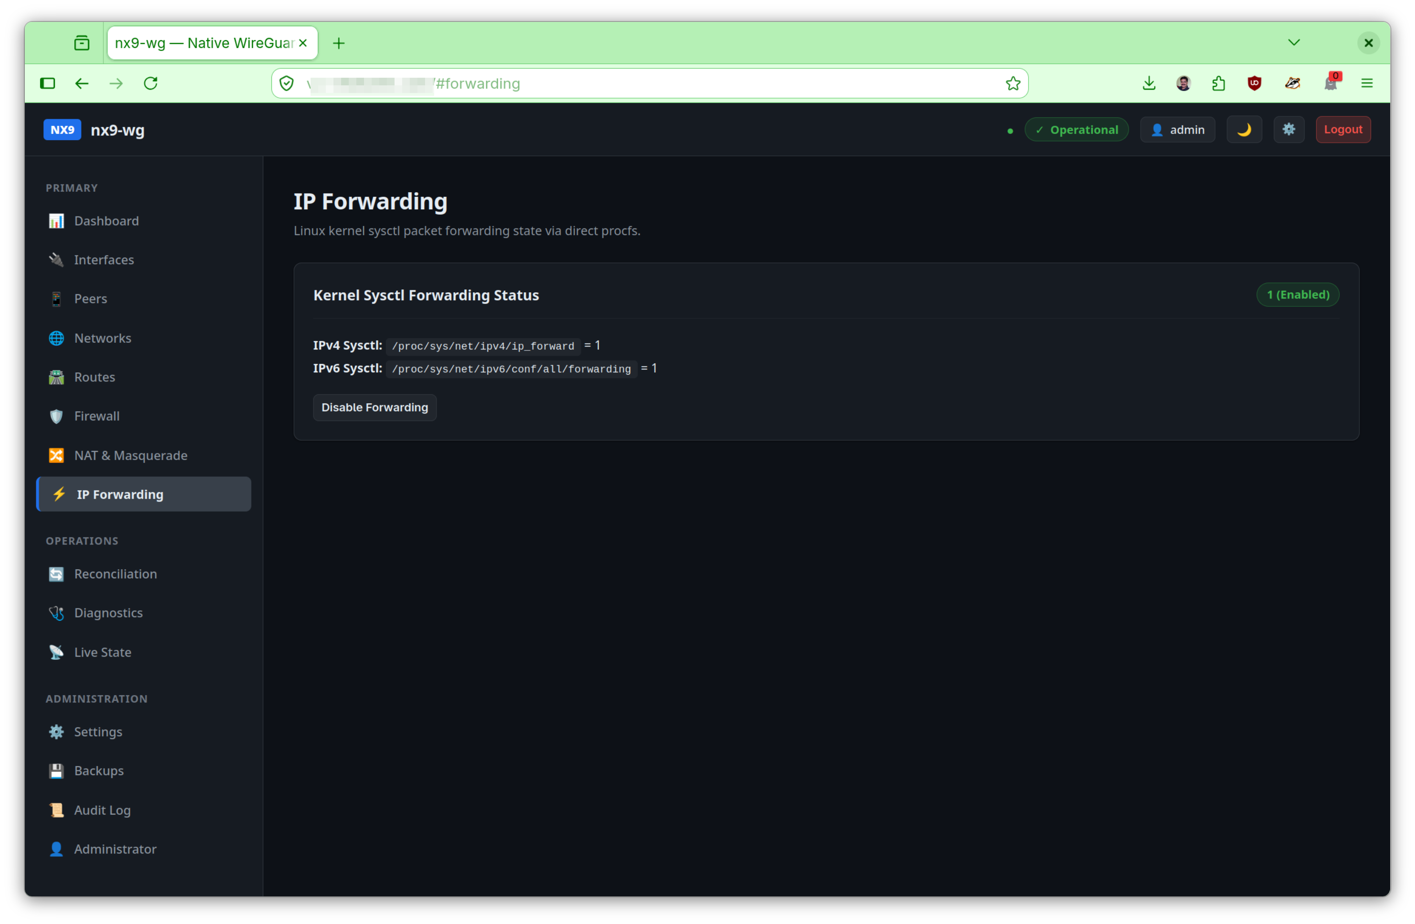Image resolution: width=1415 pixels, height=924 pixels.
Task: Open the Dashboard sidebar item
Action: pyautogui.click(x=143, y=221)
